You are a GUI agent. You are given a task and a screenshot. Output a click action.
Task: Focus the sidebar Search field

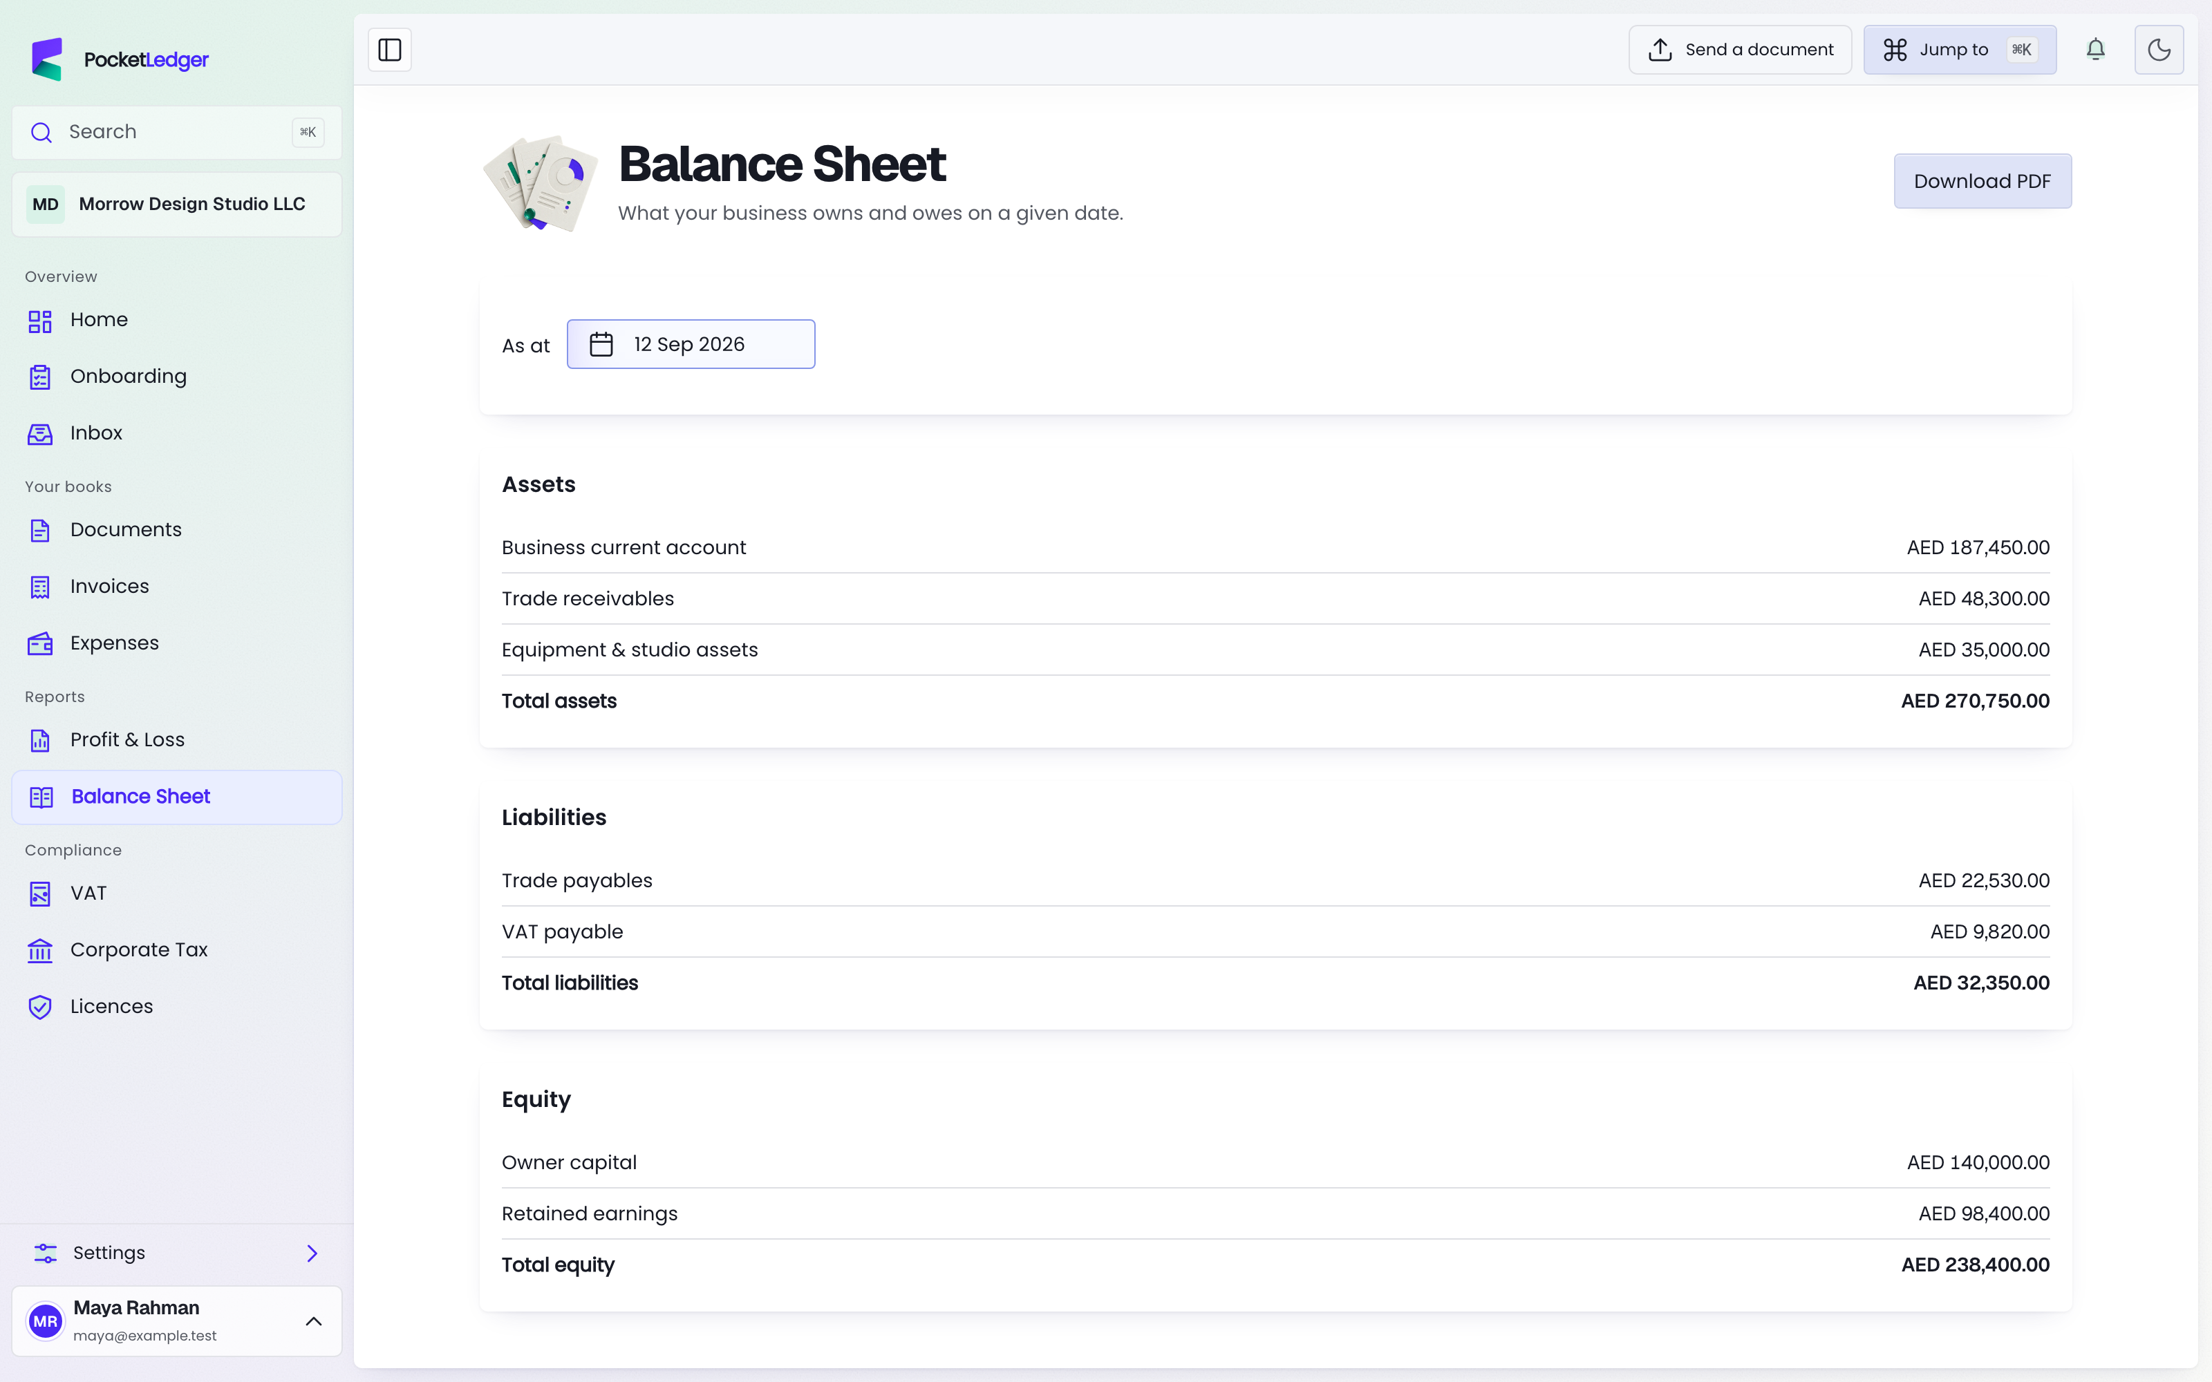[x=176, y=133]
